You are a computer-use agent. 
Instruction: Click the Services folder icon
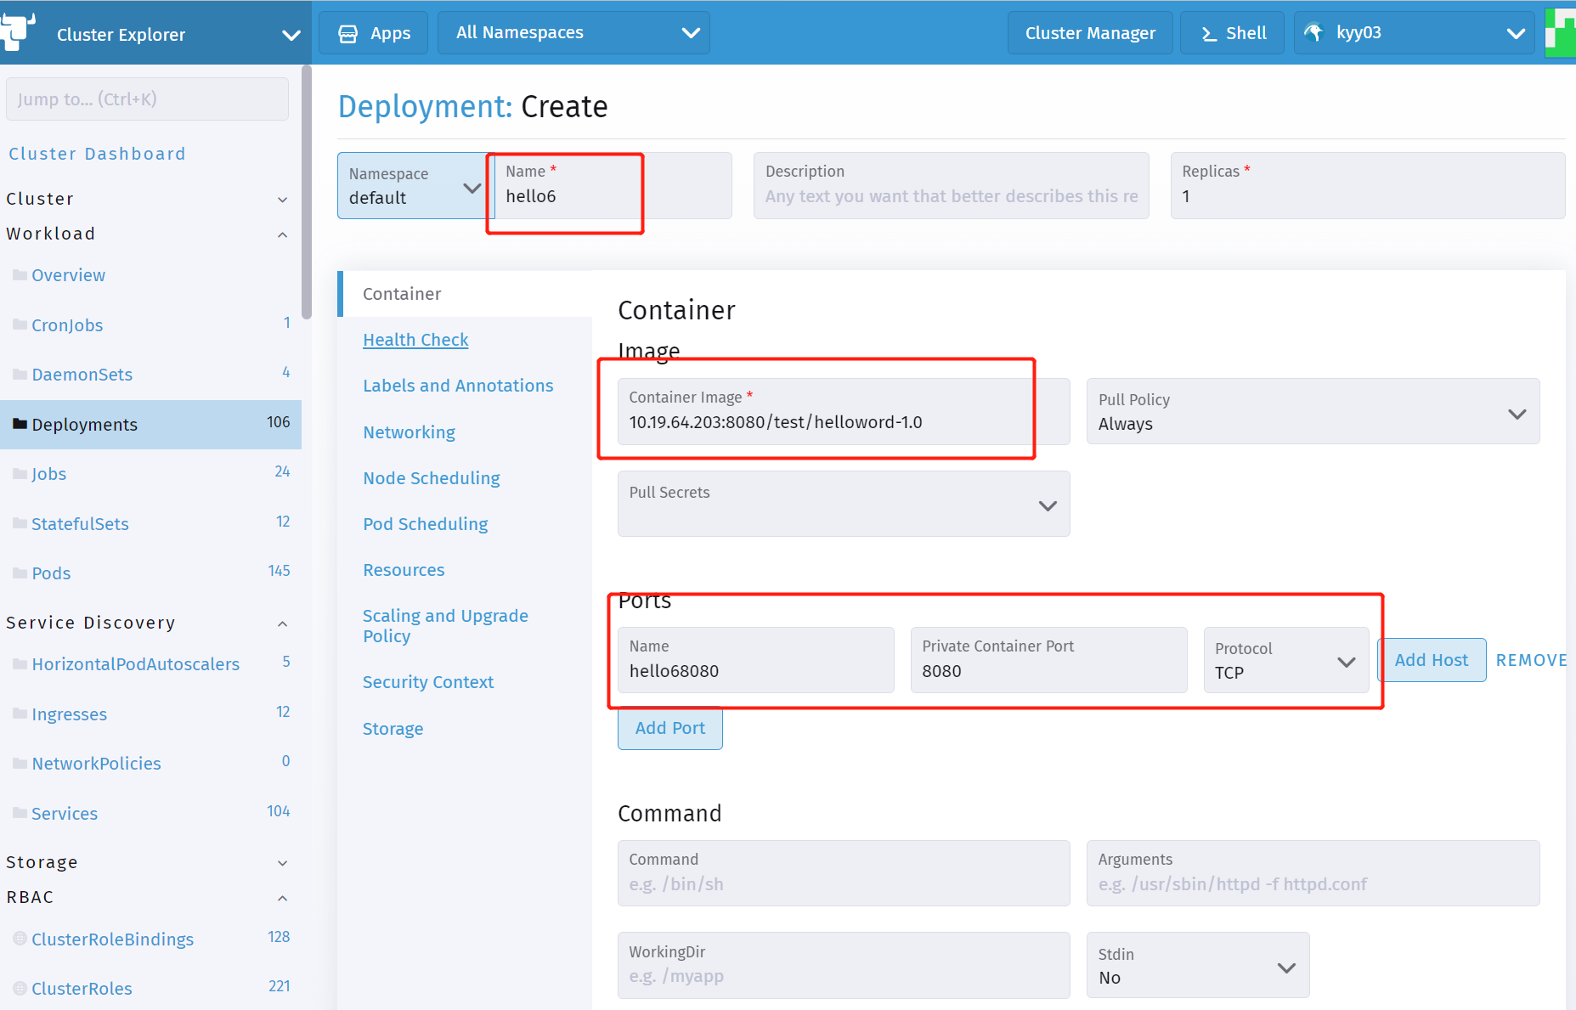tap(20, 813)
